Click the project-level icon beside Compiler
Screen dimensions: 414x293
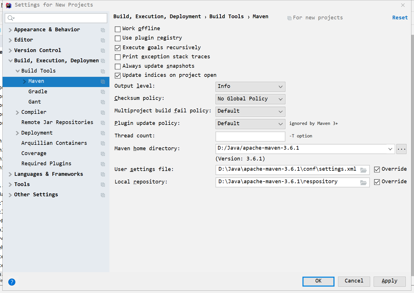pyautogui.click(x=103, y=112)
